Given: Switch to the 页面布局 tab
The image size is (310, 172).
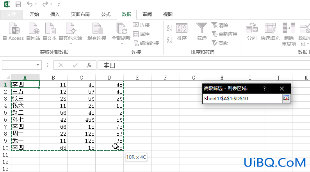Looking at the screenshot, I should coord(80,14).
